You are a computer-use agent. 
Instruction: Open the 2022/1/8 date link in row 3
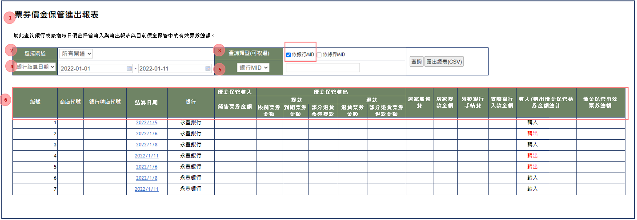pyautogui.click(x=147, y=145)
